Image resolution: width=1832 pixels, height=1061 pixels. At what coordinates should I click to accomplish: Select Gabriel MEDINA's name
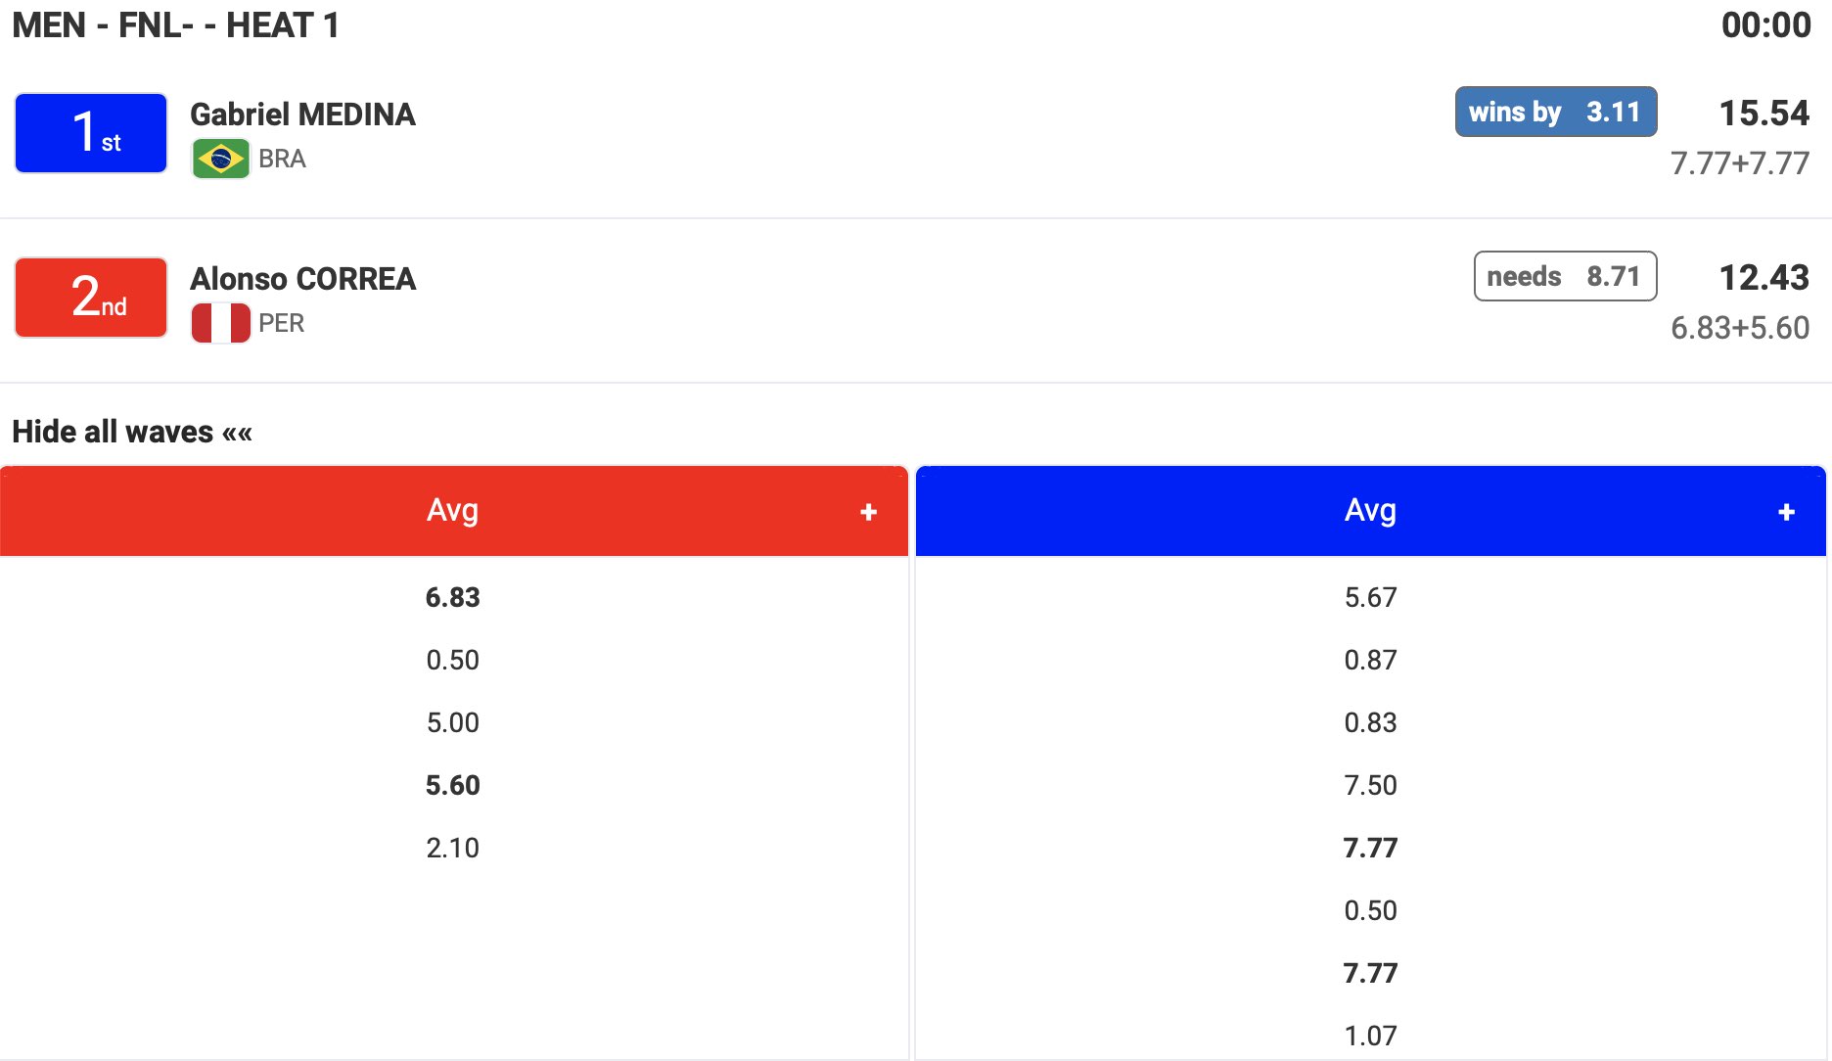tap(302, 115)
